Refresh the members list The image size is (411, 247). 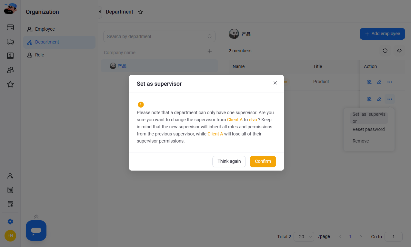385,51
